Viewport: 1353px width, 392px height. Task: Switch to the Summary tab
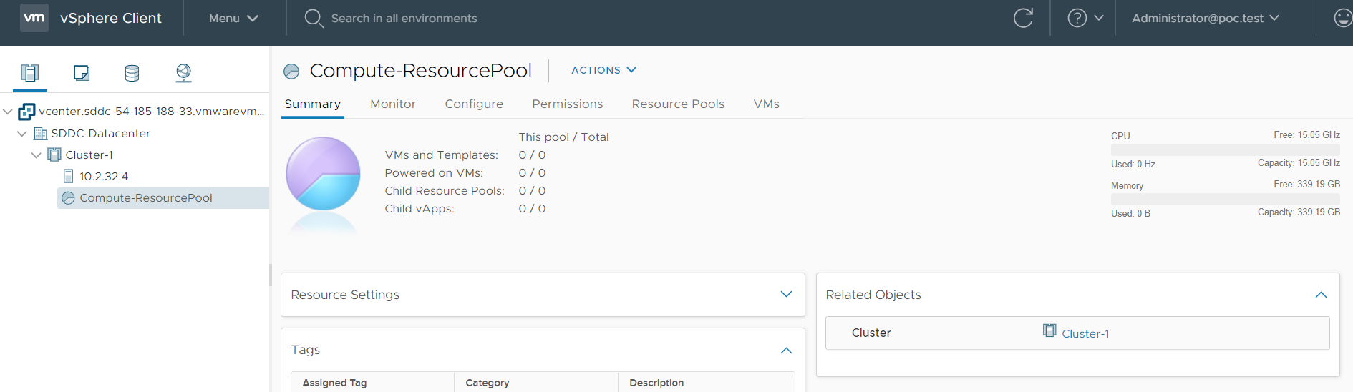(313, 104)
